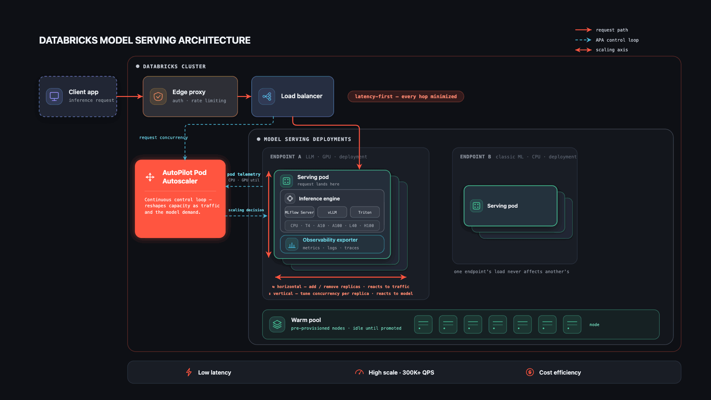Click the "Client app" title

pyautogui.click(x=84, y=92)
